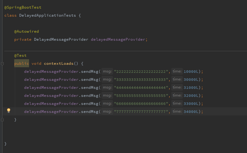This screenshot has width=247, height=153.
Task: Click sendMsg on the 10000L line
Action: [x=90, y=72]
